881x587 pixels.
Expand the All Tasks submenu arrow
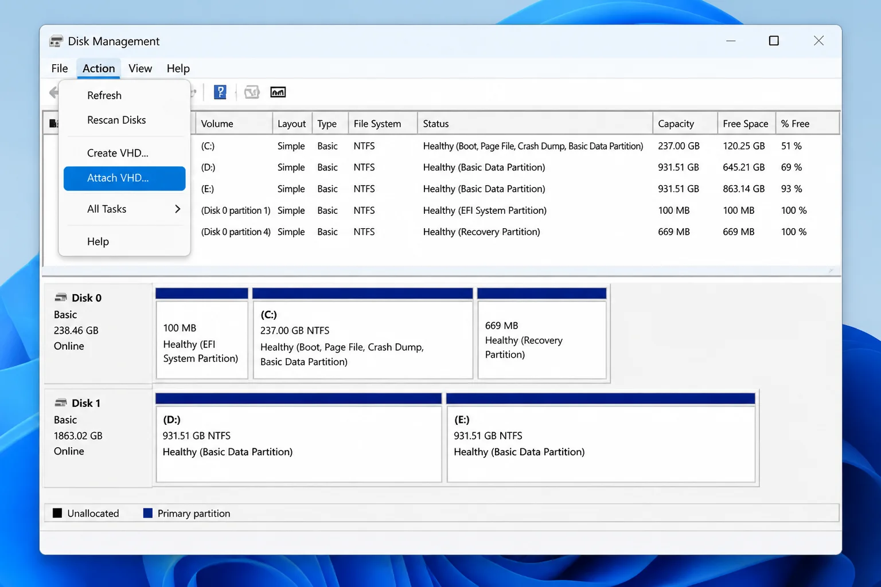(177, 209)
